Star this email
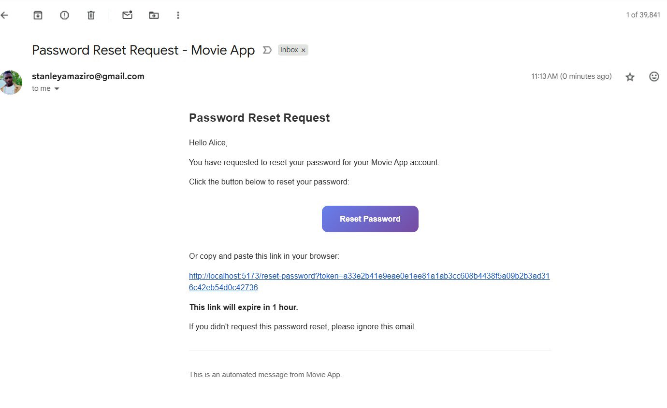The width and height of the screenshot is (667, 408). click(x=630, y=77)
